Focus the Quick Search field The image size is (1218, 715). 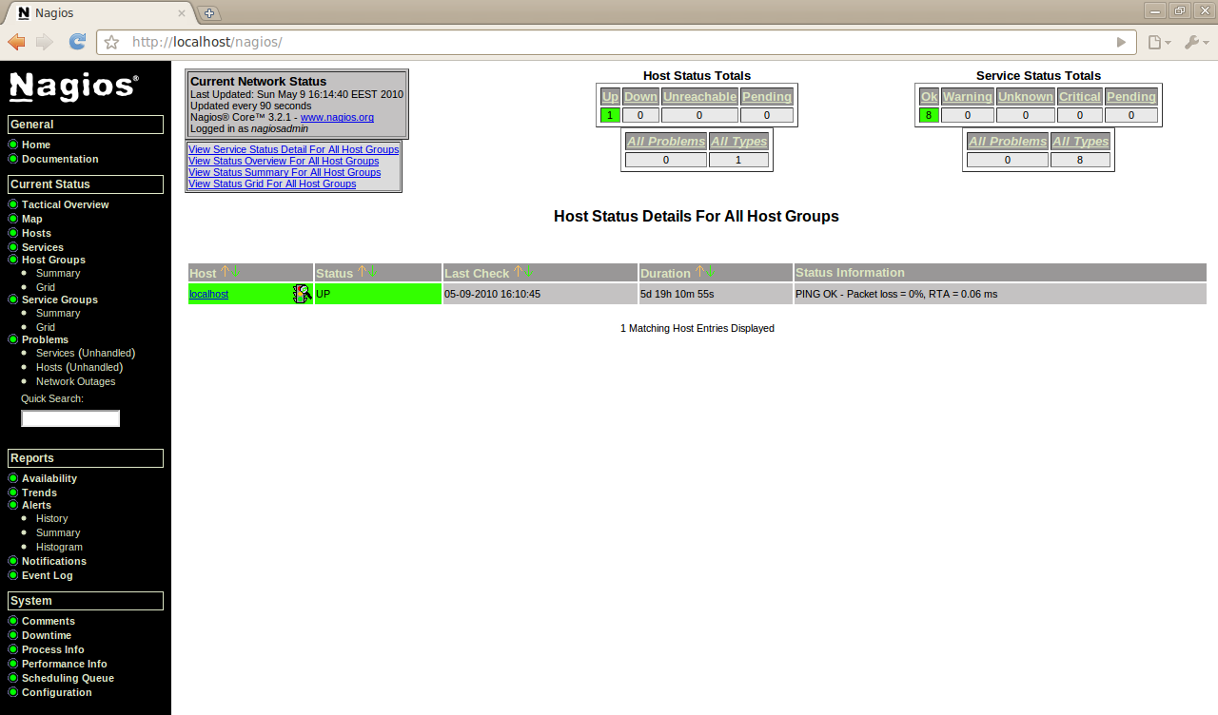click(x=70, y=418)
